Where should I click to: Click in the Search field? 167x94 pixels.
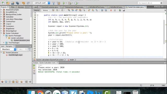150,3
